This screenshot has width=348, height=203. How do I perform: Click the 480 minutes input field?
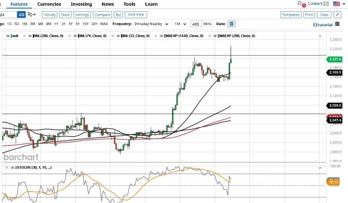[x=196, y=24]
